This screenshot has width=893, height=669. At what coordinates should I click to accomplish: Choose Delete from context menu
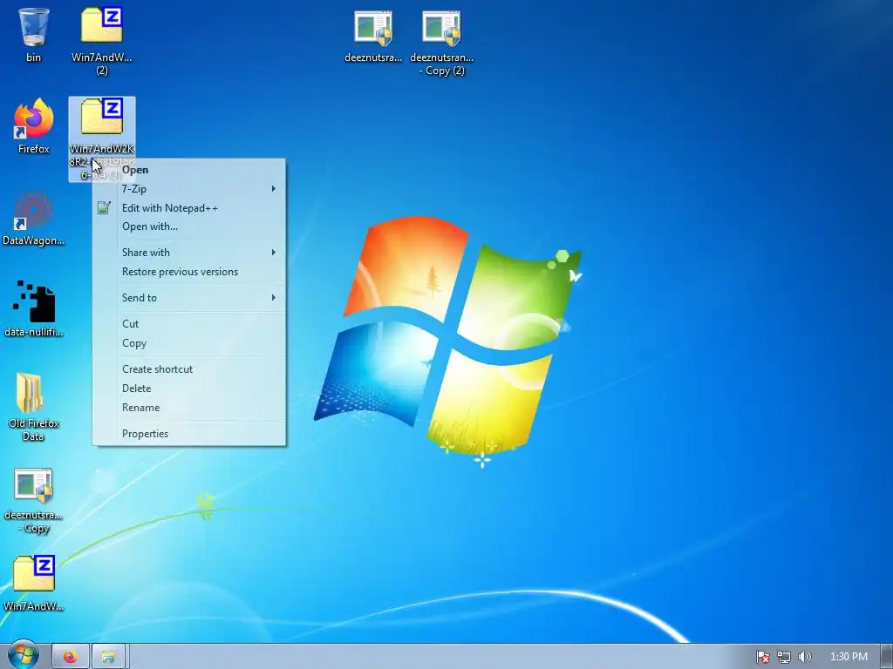[x=189, y=389]
